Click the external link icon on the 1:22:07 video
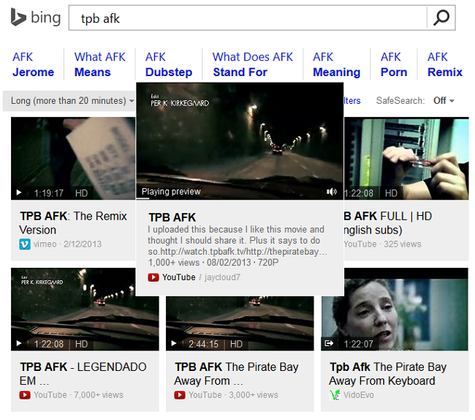The height and width of the screenshot is (420, 475). click(329, 343)
